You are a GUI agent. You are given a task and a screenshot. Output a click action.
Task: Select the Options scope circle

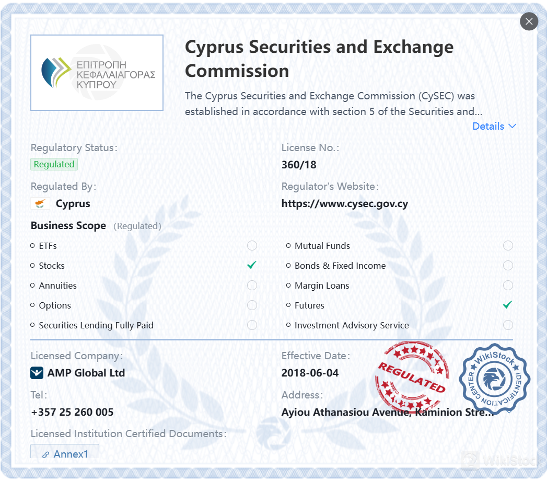[252, 305]
